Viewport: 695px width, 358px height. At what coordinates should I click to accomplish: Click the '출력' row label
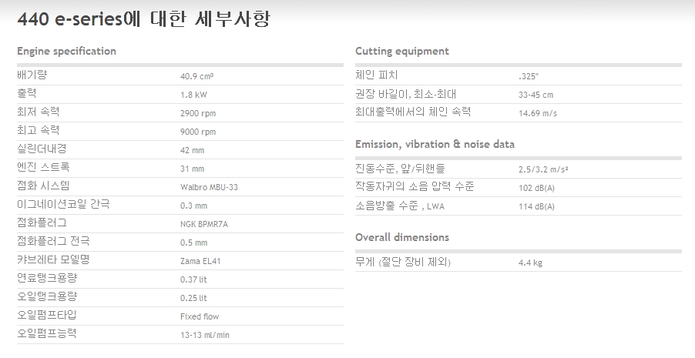(27, 93)
